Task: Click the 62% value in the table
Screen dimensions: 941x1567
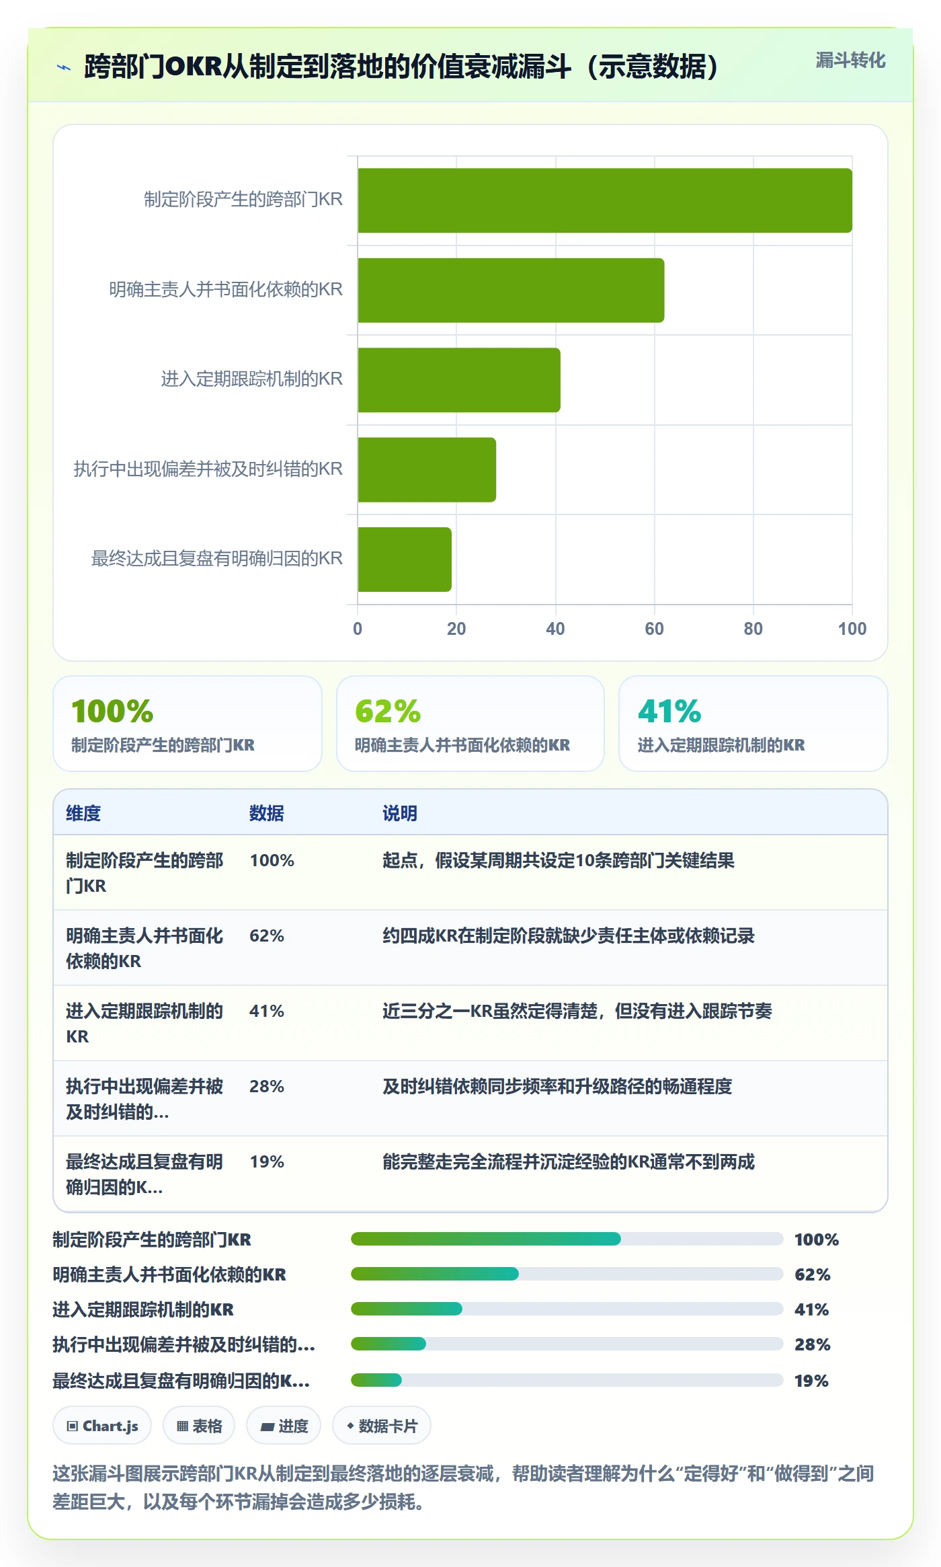Action: [267, 935]
